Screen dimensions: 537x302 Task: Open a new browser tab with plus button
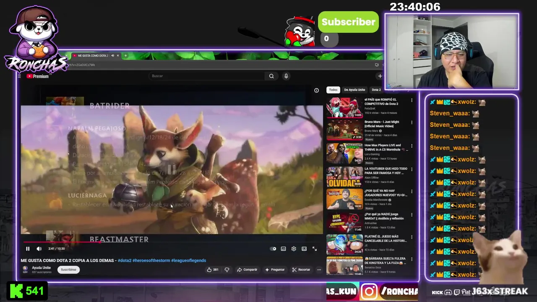(x=125, y=55)
